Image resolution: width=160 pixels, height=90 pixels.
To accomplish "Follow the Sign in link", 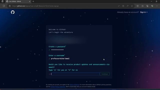I will point(144,12).
